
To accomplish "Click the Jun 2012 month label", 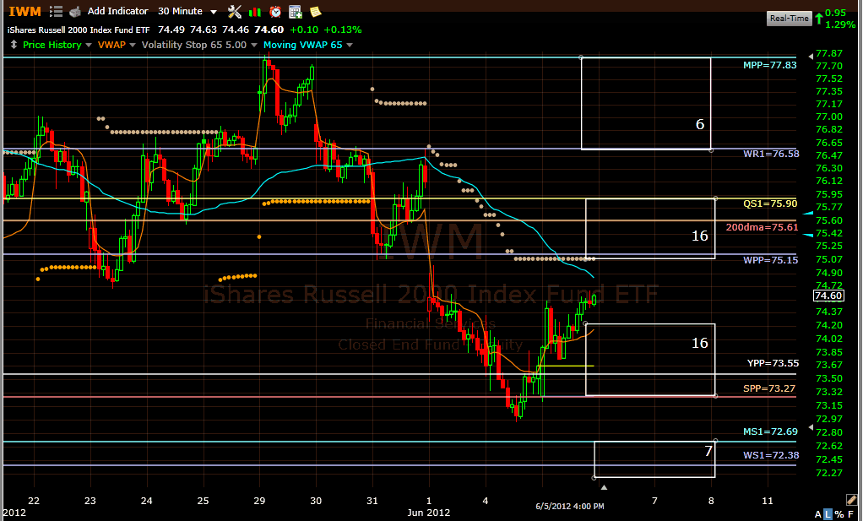I will pos(428,513).
